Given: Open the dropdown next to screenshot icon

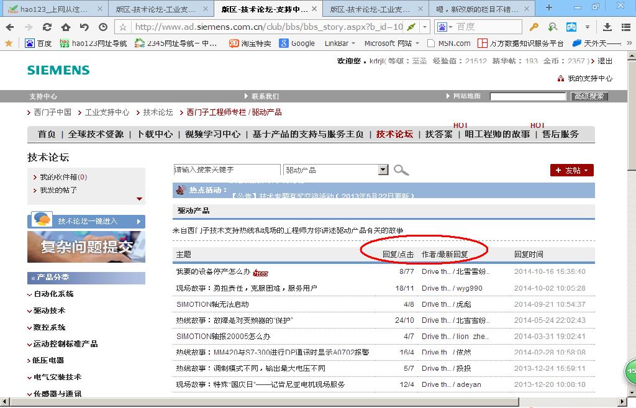Looking at the screenshot, I should (588, 27).
